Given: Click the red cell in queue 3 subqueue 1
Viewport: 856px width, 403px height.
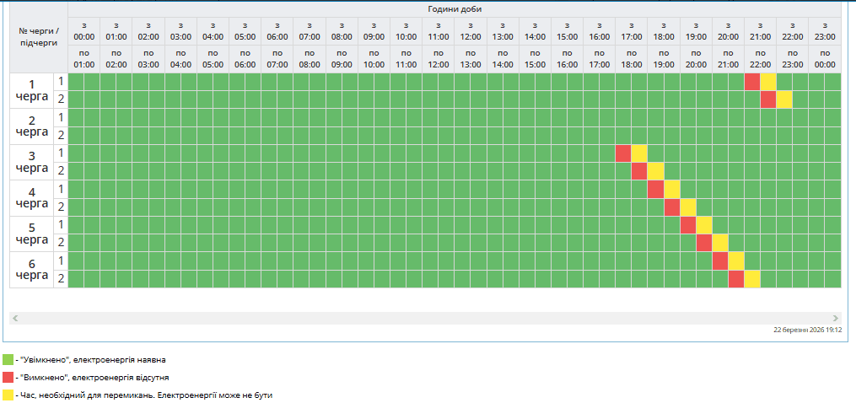Looking at the screenshot, I should [623, 153].
